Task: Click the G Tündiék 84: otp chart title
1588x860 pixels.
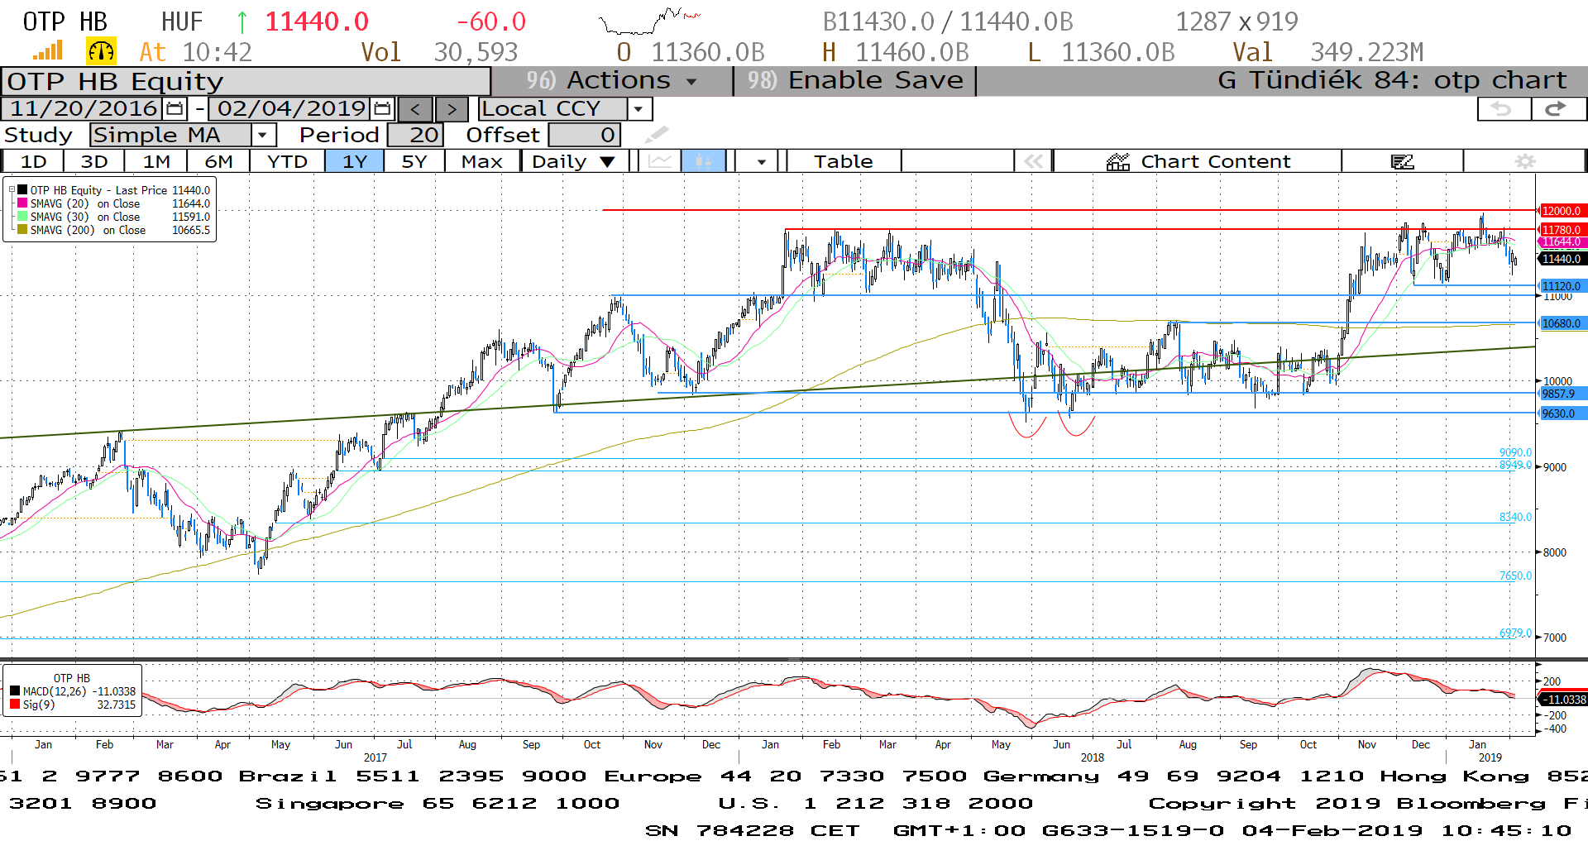Action: click(1392, 80)
